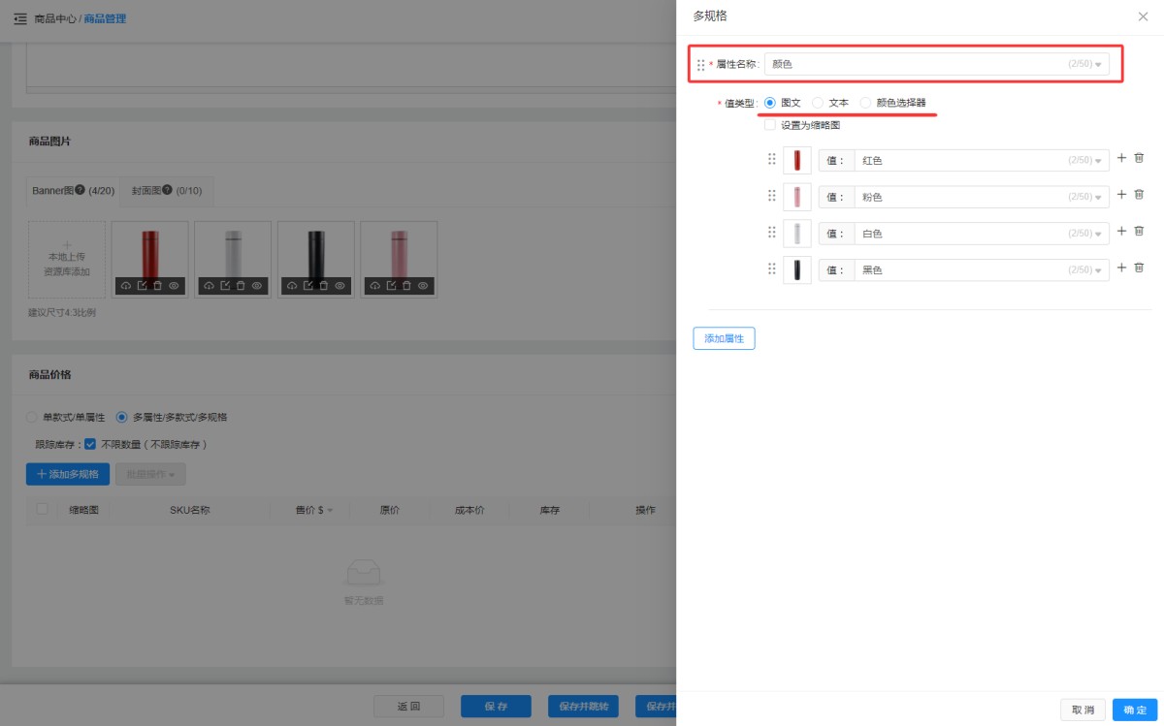Delete the white bottle banner image
The width and height of the screenshot is (1164, 726).
tap(241, 286)
